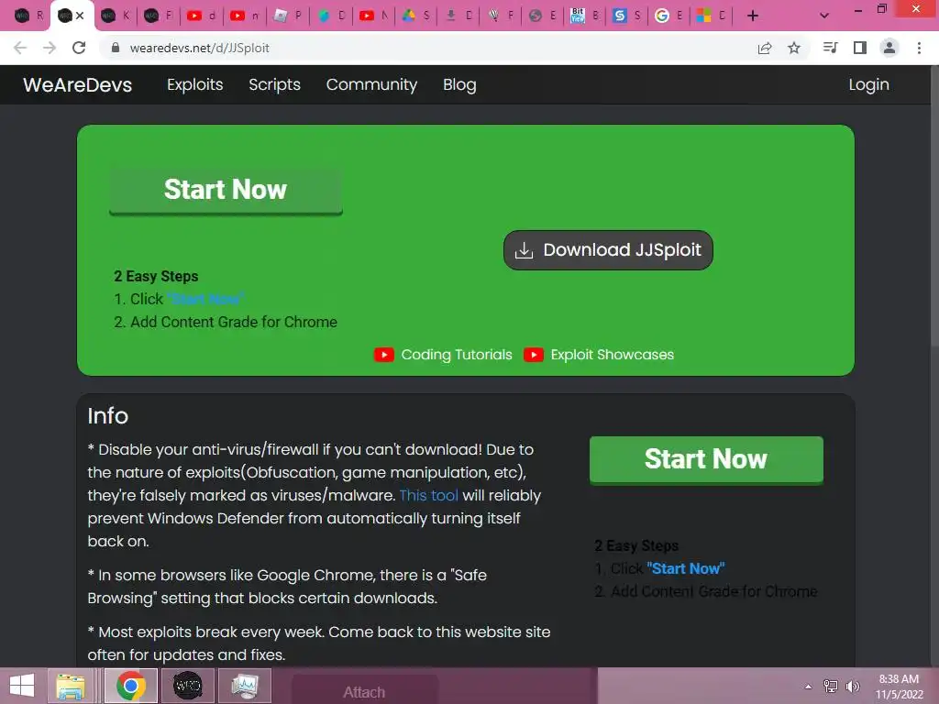
Task: Click Start Now in the green banner
Action: click(x=226, y=190)
